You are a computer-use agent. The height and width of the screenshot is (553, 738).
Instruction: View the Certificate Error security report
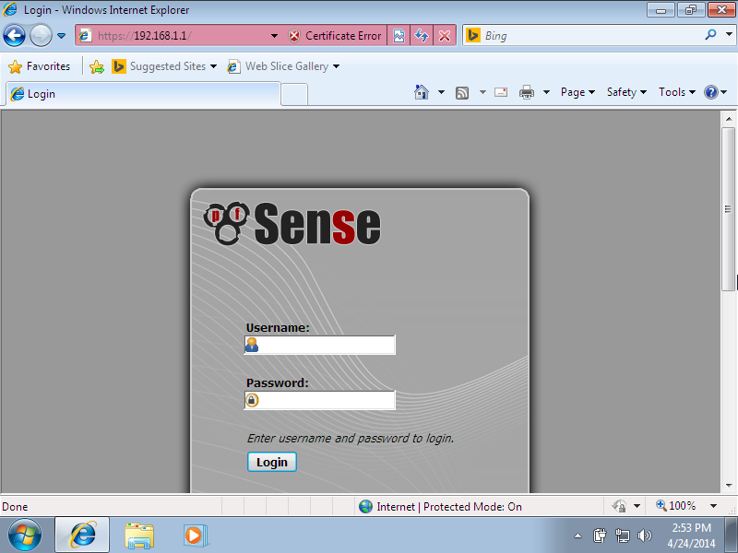(x=335, y=36)
